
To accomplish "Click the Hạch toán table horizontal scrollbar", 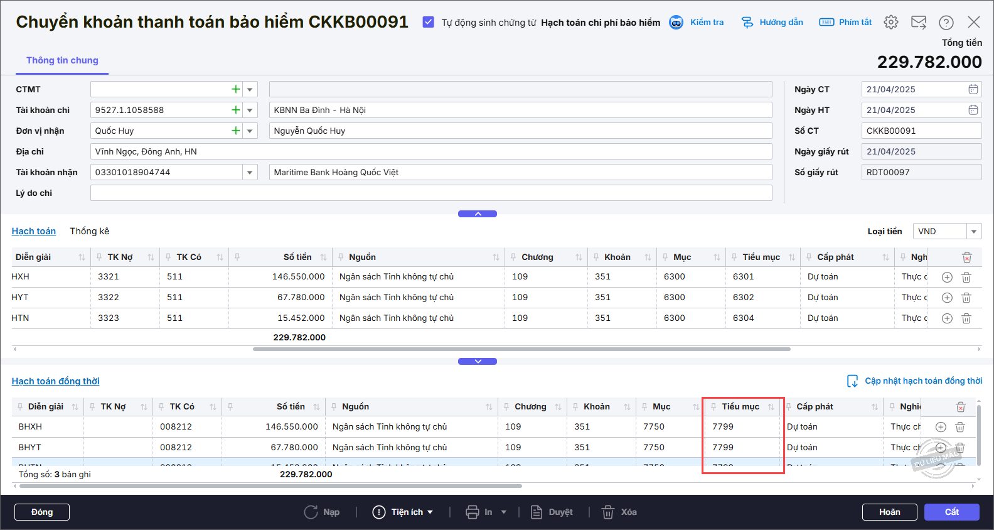I will tap(521, 349).
